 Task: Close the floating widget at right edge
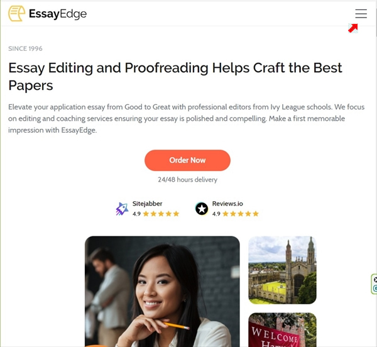pos(375,280)
